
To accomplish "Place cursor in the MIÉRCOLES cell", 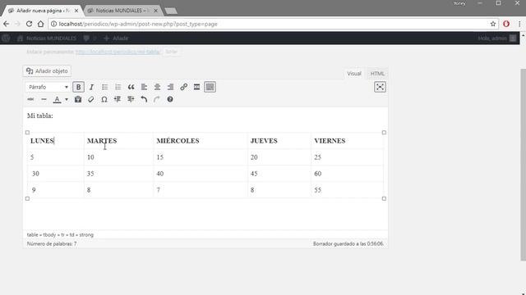I will pyautogui.click(x=201, y=141).
